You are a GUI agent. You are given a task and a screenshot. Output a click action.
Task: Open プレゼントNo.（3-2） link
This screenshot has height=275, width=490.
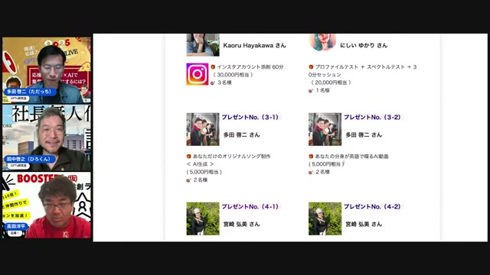point(372,117)
